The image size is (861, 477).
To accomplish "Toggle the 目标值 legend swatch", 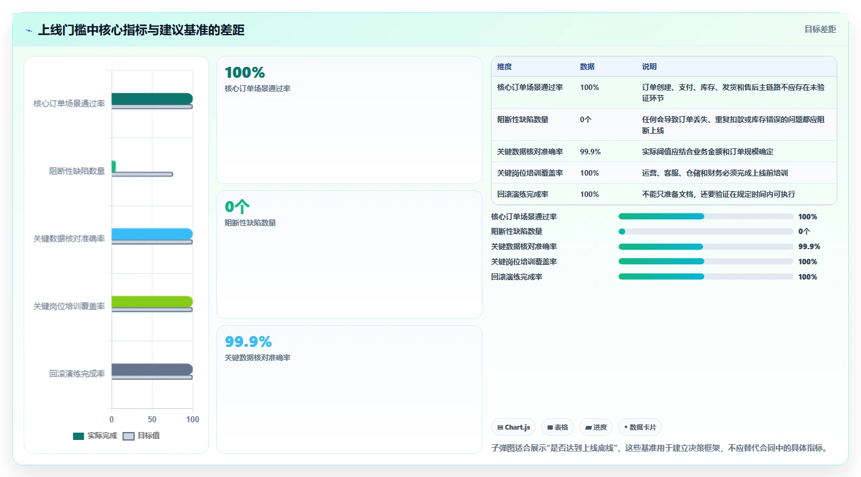I will click(x=128, y=436).
